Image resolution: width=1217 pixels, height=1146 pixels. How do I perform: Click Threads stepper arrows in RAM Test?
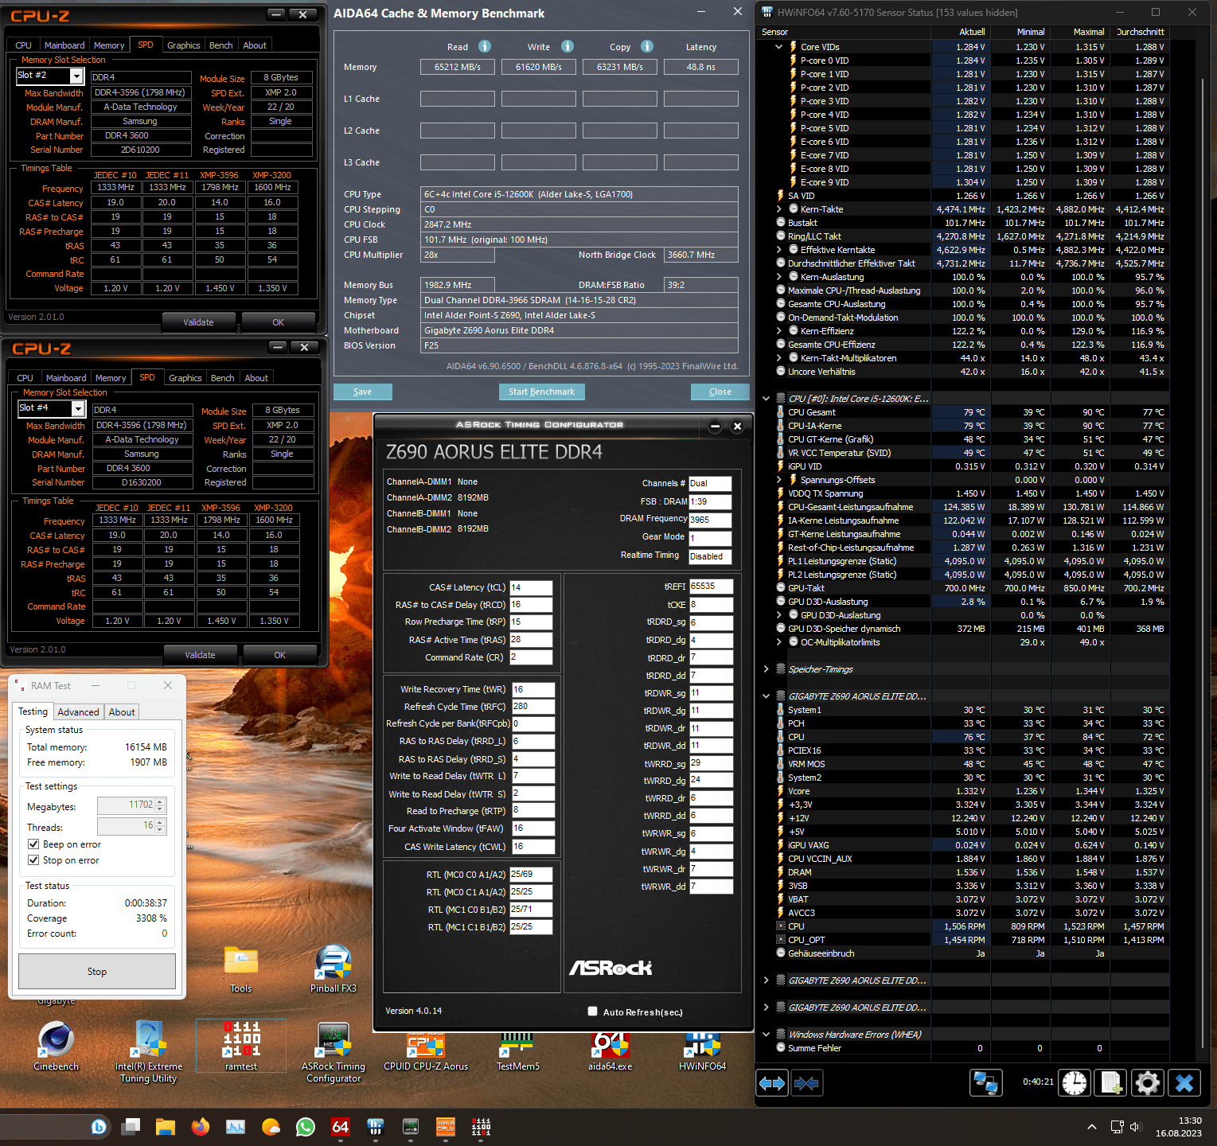[x=161, y=827]
